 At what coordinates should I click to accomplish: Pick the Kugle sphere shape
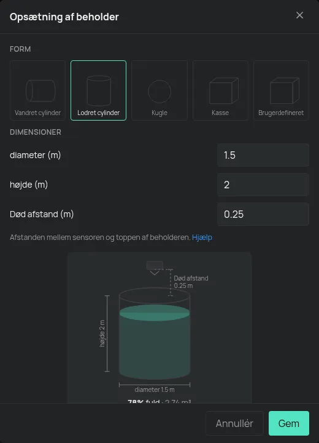pos(159,90)
